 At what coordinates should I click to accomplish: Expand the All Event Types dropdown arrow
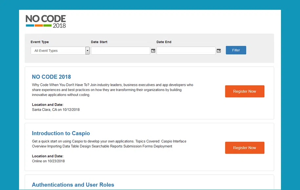[x=88, y=51]
